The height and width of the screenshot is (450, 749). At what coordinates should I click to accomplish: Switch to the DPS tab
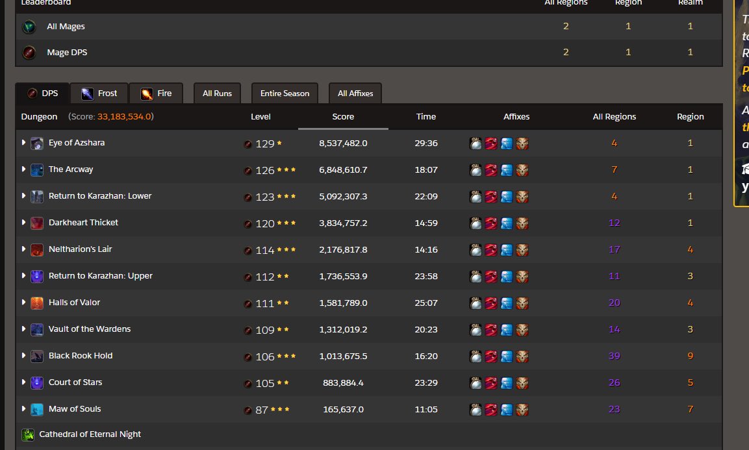[42, 93]
